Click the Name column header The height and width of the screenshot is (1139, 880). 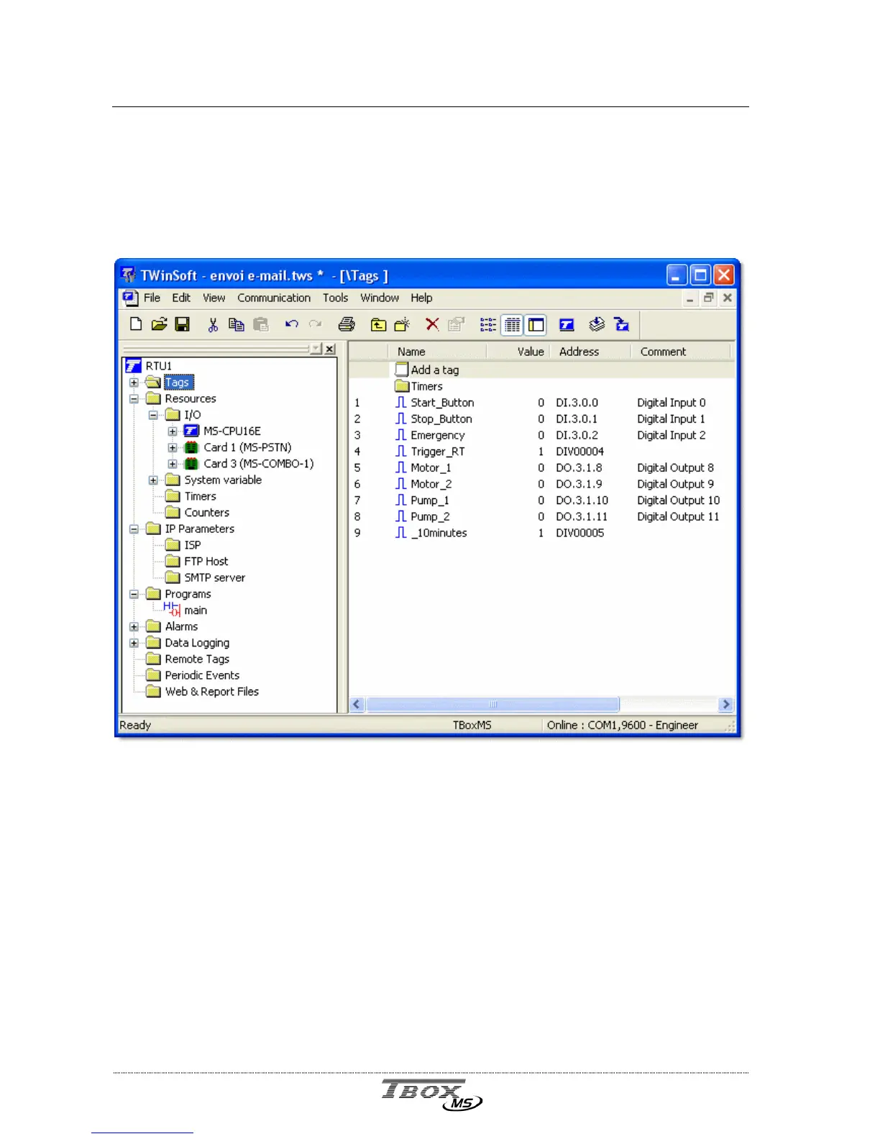click(437, 352)
